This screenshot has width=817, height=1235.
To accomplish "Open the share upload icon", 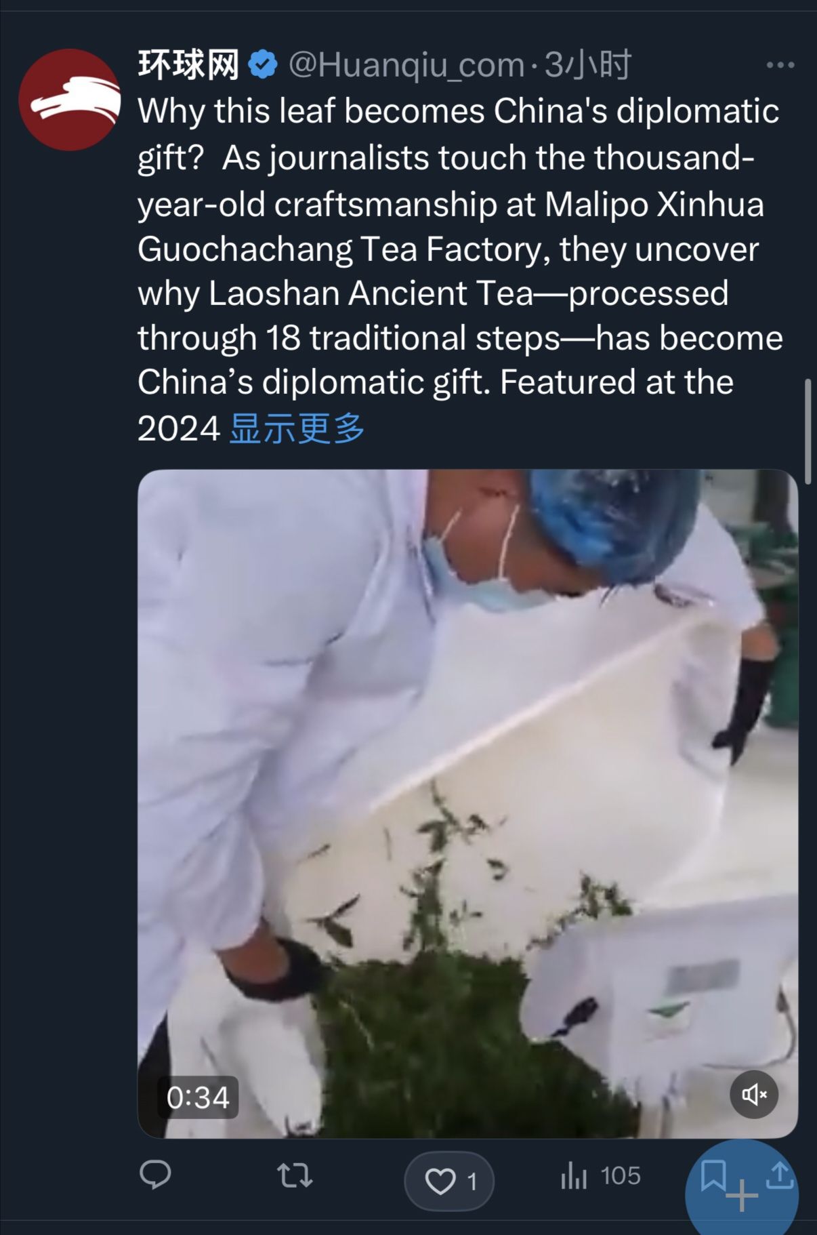I will (x=780, y=1175).
